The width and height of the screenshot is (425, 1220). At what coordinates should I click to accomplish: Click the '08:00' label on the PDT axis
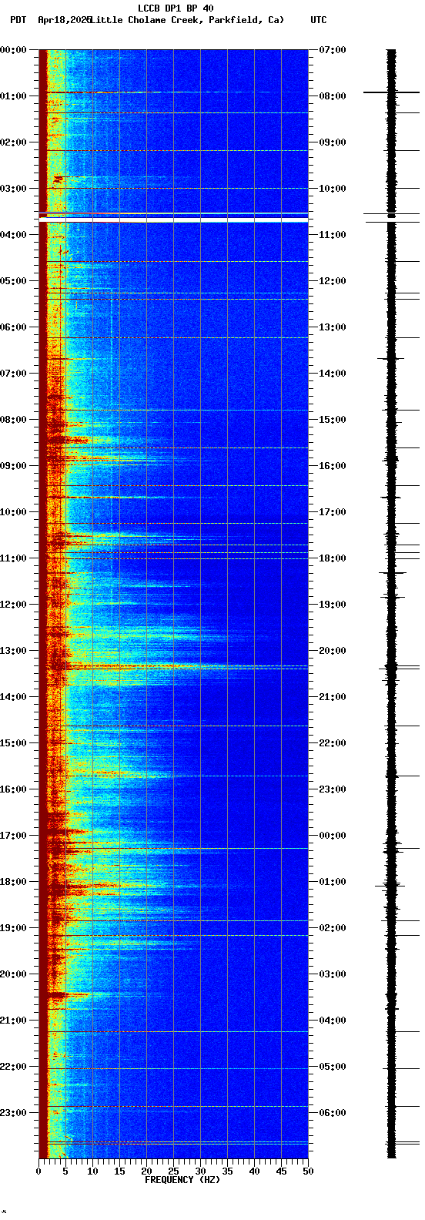(13, 420)
